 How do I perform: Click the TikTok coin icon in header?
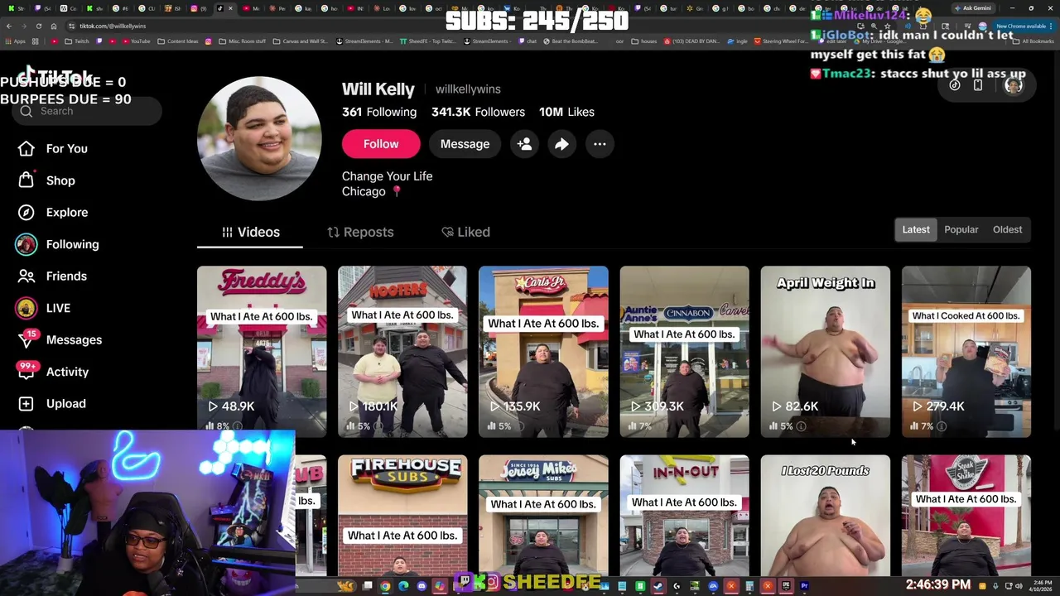tap(955, 85)
